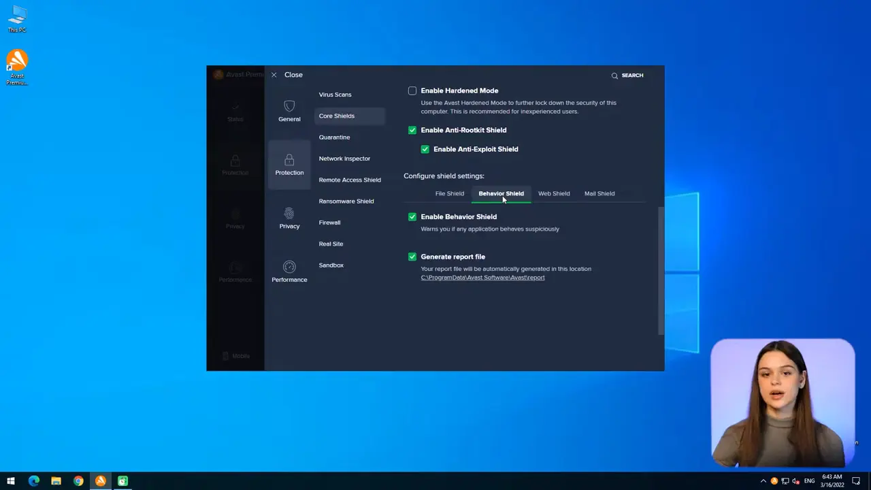Screen dimensions: 871x490
Task: Click the ENG language indicator
Action: (809, 481)
